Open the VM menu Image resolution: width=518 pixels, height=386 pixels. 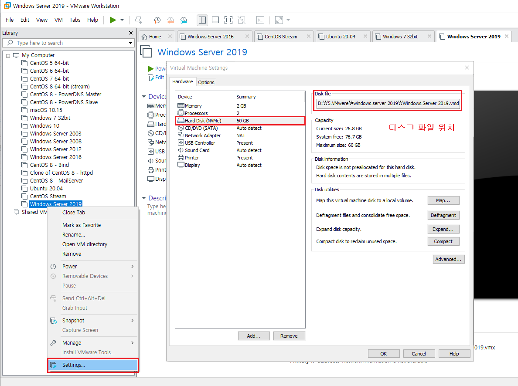click(58, 20)
